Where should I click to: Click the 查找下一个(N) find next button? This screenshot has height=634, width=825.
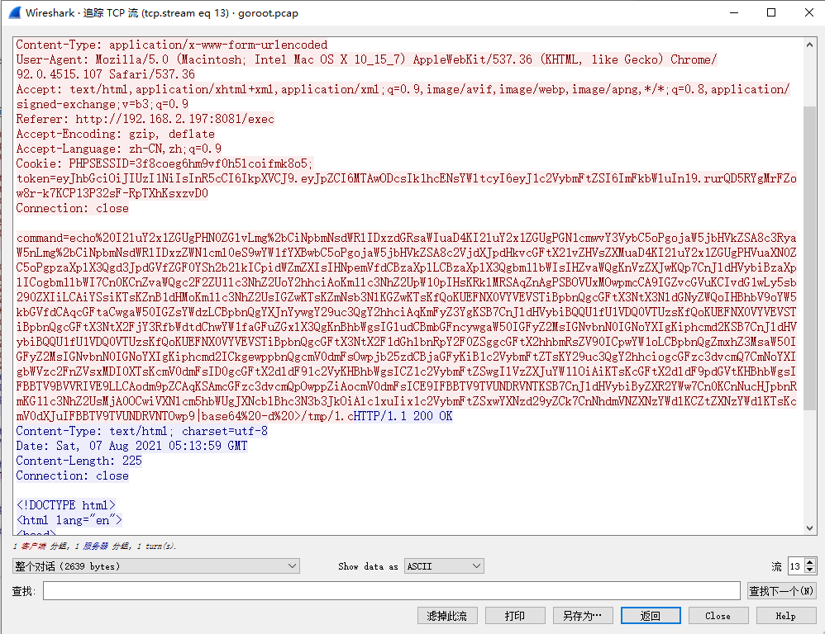pyautogui.click(x=781, y=591)
